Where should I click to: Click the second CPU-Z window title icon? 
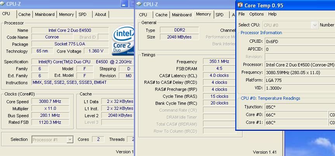[139, 4]
